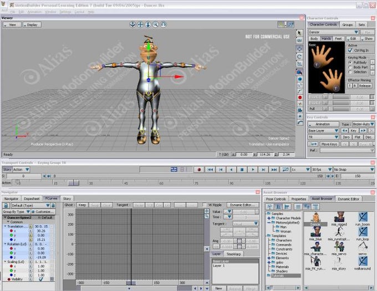Step to the next key frame button
377x291 pixels.
[x=263, y=170]
